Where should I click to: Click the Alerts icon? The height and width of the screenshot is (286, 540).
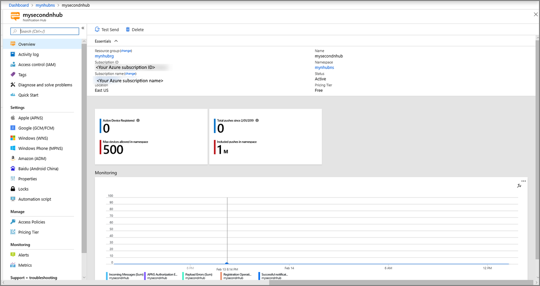point(13,255)
